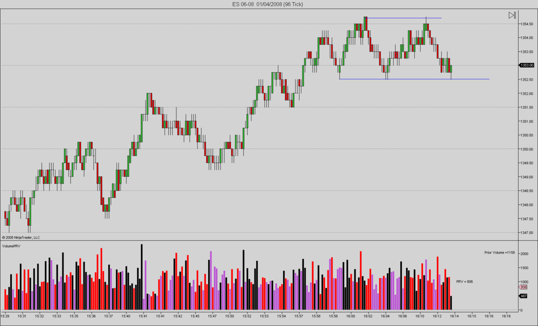Click the 1347.00 price axis label

click(528, 233)
